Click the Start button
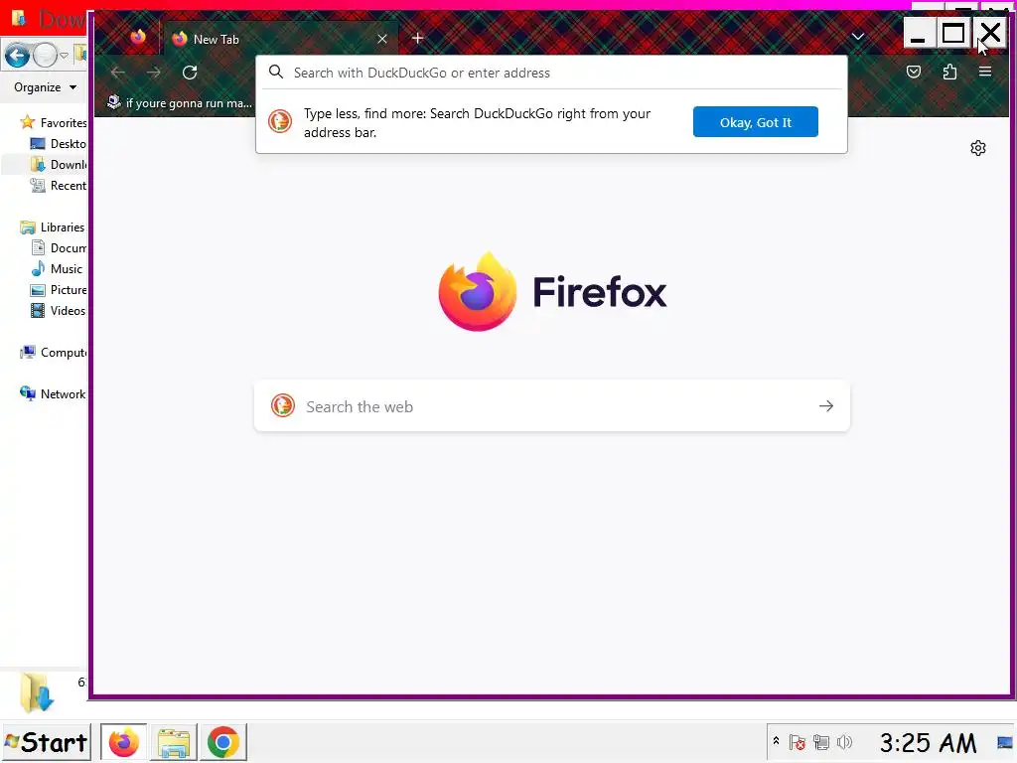 pos(46,742)
